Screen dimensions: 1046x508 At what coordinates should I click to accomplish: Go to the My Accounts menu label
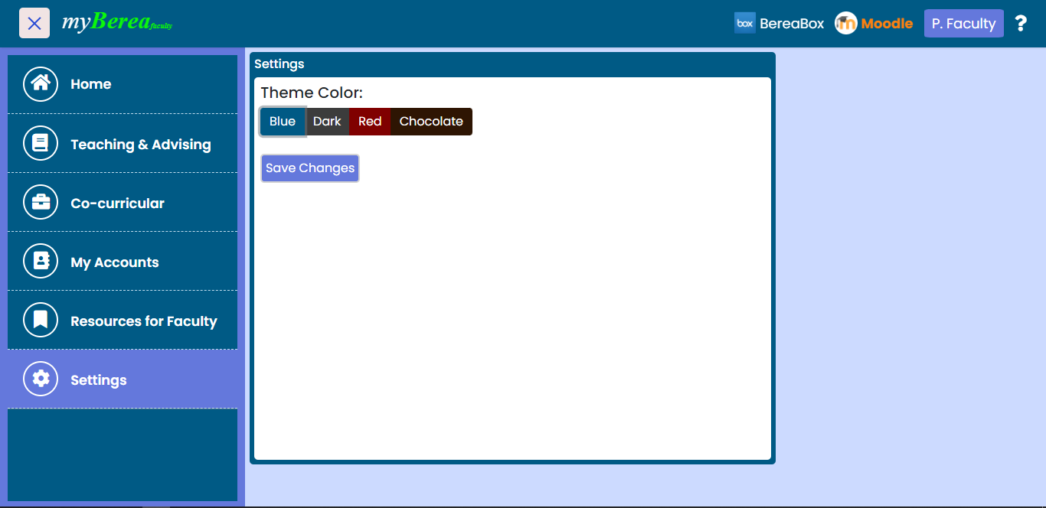[x=115, y=262]
